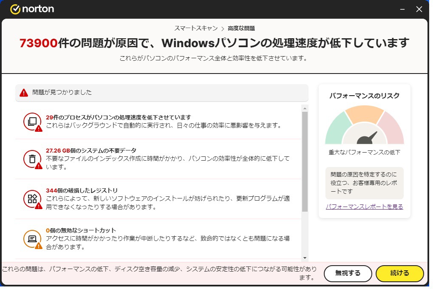Image resolution: width=433 pixels, height=289 pixels.
Task: Click the process slowdown icon for 29件のプロセス
Action: [33, 122]
